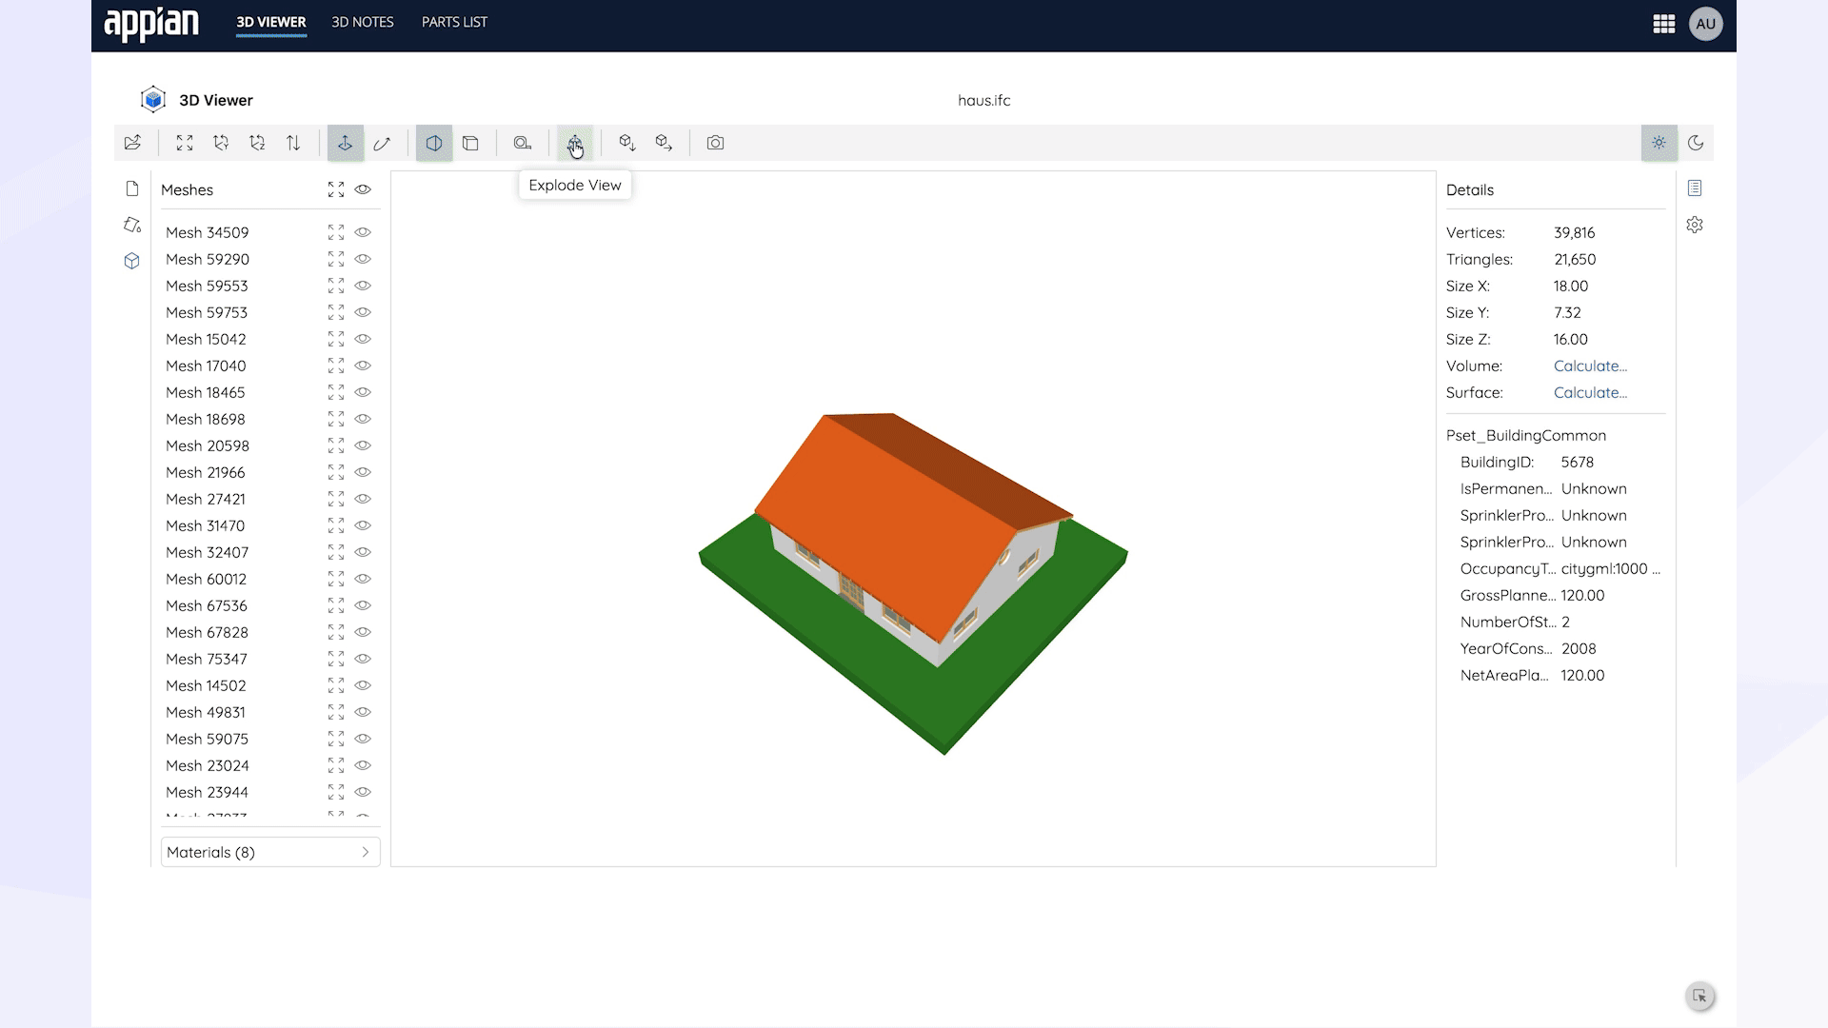Hide Mesh 59553 with eye icon
The width and height of the screenshot is (1828, 1028).
click(363, 286)
